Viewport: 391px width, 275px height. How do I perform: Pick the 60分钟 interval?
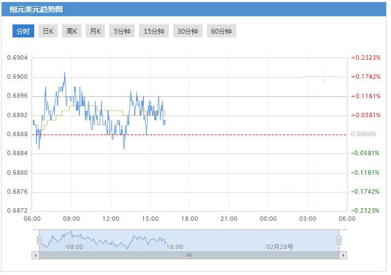click(222, 31)
